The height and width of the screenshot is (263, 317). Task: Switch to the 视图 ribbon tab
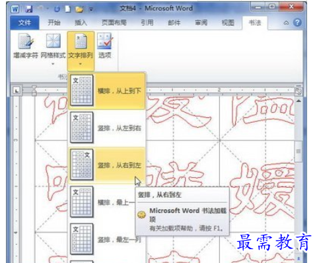(x=228, y=22)
